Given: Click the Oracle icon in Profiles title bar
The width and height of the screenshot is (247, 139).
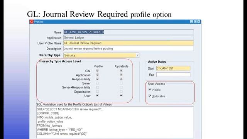Looking at the screenshot, I should [x=32, y=22].
